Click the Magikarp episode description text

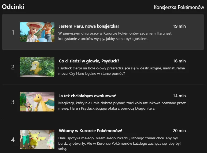tap(122, 106)
